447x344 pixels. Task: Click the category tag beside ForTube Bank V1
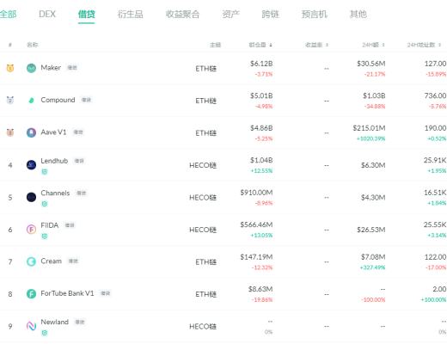pyautogui.click(x=106, y=293)
